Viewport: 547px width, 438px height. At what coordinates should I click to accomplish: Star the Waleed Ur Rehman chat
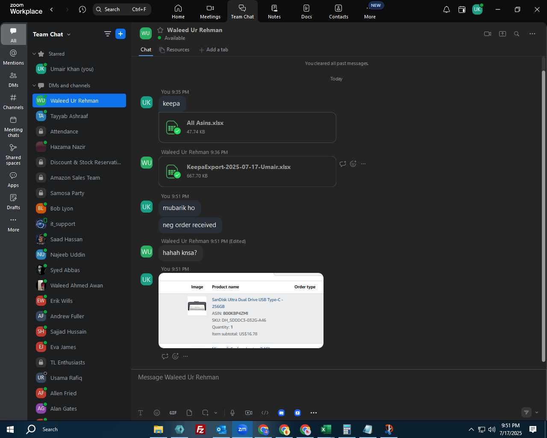160,30
